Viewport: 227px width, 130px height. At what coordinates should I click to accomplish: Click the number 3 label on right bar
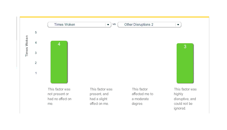click(185, 47)
